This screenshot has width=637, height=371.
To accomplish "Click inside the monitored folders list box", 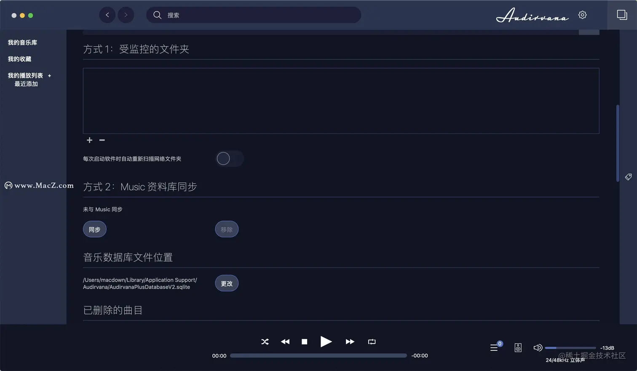I will 341,101.
